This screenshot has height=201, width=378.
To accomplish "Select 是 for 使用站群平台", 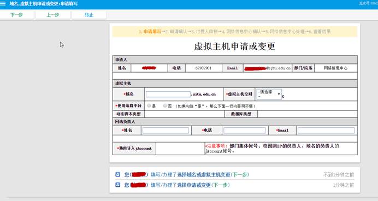I will [x=149, y=105].
